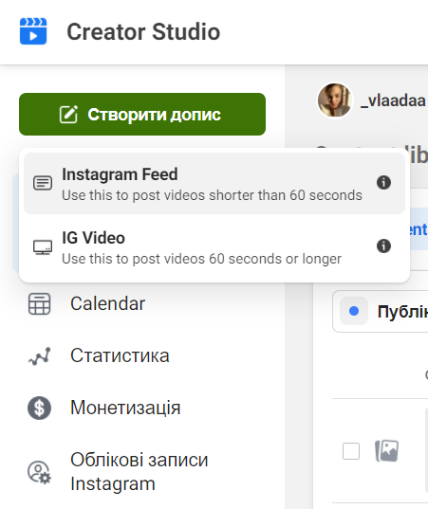
Task: Show info for Instagram Feed
Action: tap(383, 182)
